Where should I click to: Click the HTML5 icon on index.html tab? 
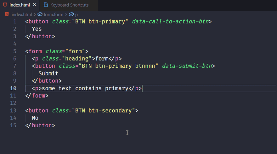point(5,5)
